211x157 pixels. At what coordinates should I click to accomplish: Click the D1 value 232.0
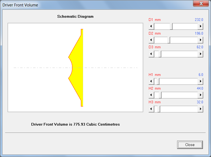click(x=199, y=20)
